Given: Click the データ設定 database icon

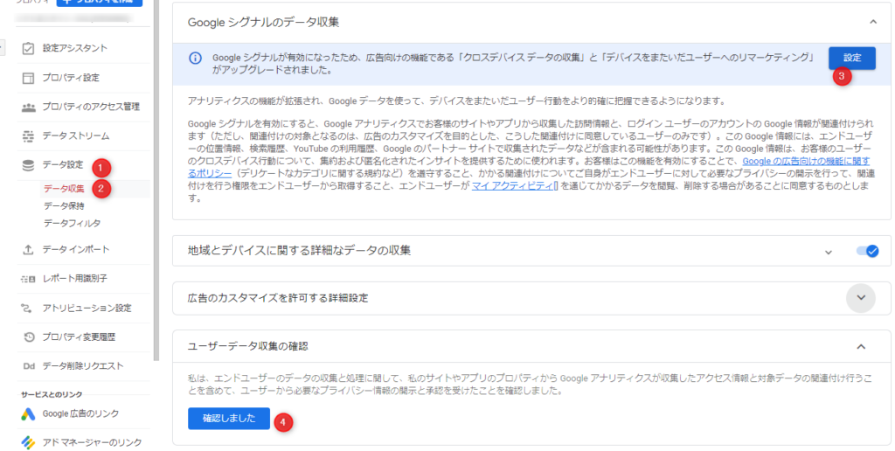Looking at the screenshot, I should tap(28, 165).
